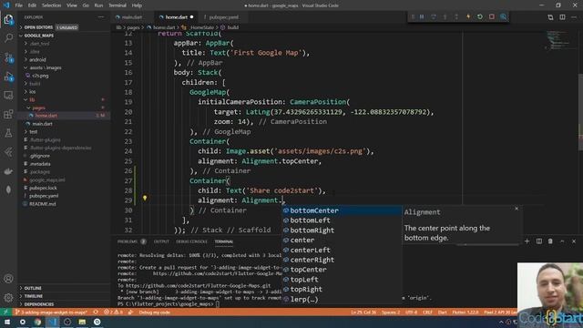Image resolution: width=583 pixels, height=328 pixels.
Task: Trigger Hot Reload lightning icon
Action: [x=468, y=16]
